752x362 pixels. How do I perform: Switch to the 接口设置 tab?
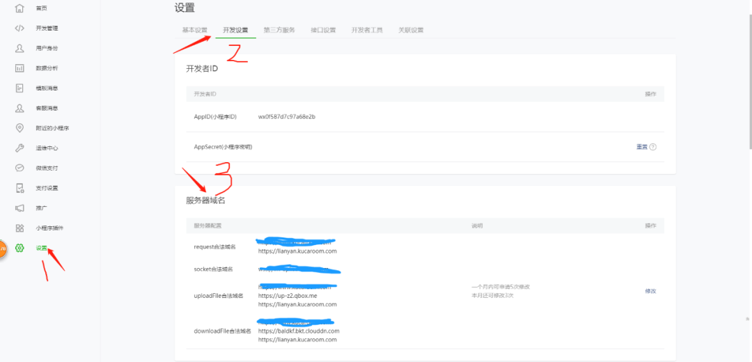pos(323,30)
